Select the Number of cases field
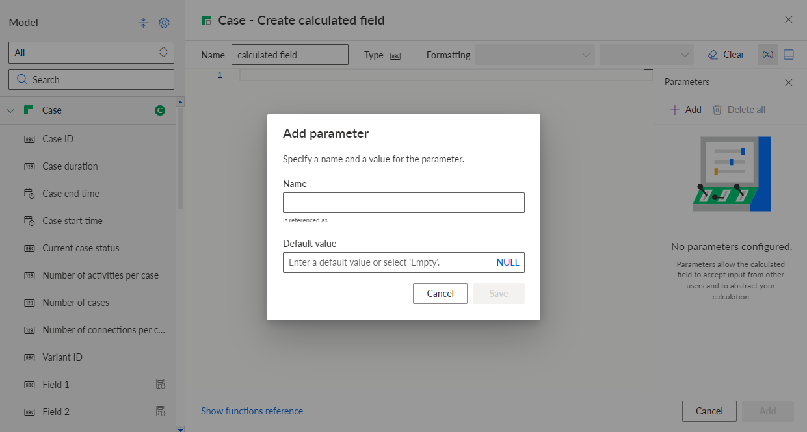Viewport: 807px width, 432px height. pos(75,303)
